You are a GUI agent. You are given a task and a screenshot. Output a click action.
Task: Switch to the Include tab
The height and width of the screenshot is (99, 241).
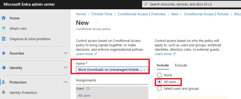pyautogui.click(x=163, y=65)
